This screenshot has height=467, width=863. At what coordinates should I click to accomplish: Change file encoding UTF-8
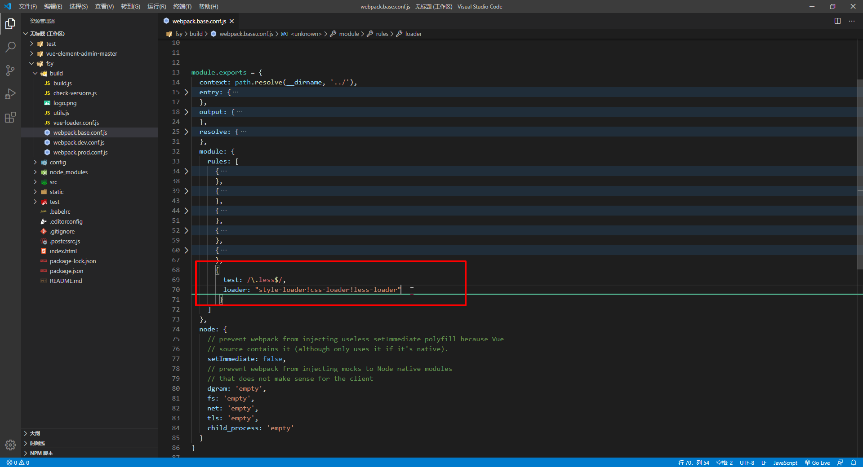(x=747, y=463)
